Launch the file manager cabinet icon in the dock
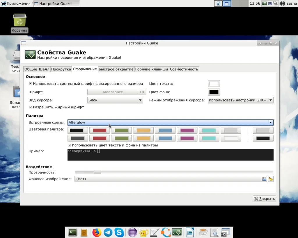Image resolution: width=298 pixels, height=238 pixels. pyautogui.click(x=84, y=232)
